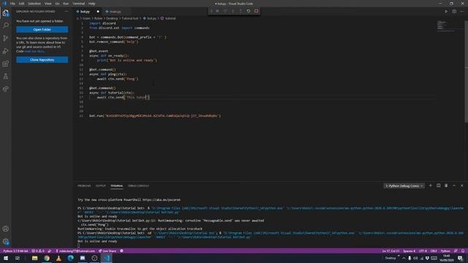The width and height of the screenshot is (468, 263).
Task: Open Explorer panel more actions ellipsis
Action: (67, 12)
